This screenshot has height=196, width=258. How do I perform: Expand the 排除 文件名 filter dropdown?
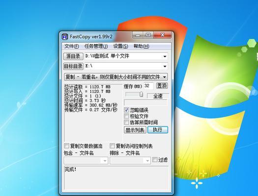tap(147, 161)
